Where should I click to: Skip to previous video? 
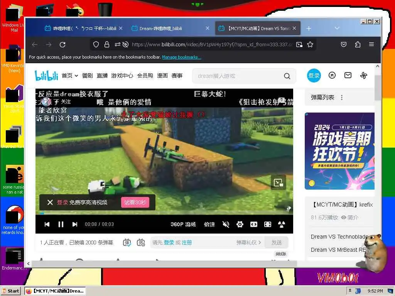pos(47,224)
